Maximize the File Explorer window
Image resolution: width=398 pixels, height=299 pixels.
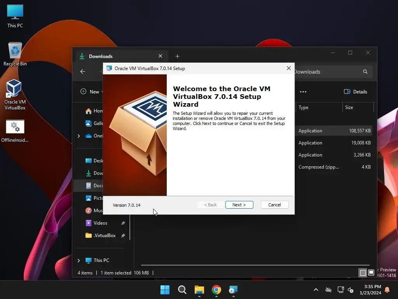coord(350,53)
